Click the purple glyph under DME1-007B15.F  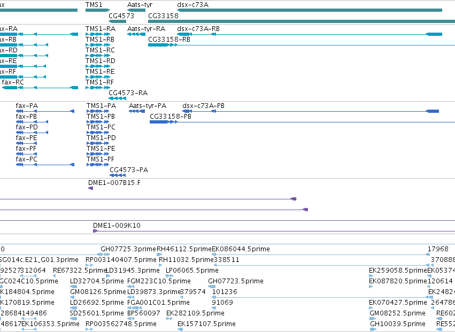[90, 188]
